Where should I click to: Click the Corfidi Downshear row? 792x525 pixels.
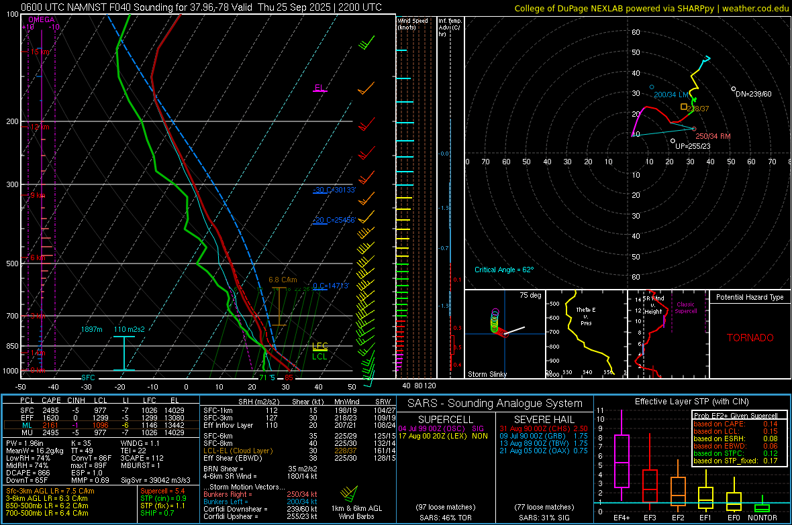coord(260,509)
